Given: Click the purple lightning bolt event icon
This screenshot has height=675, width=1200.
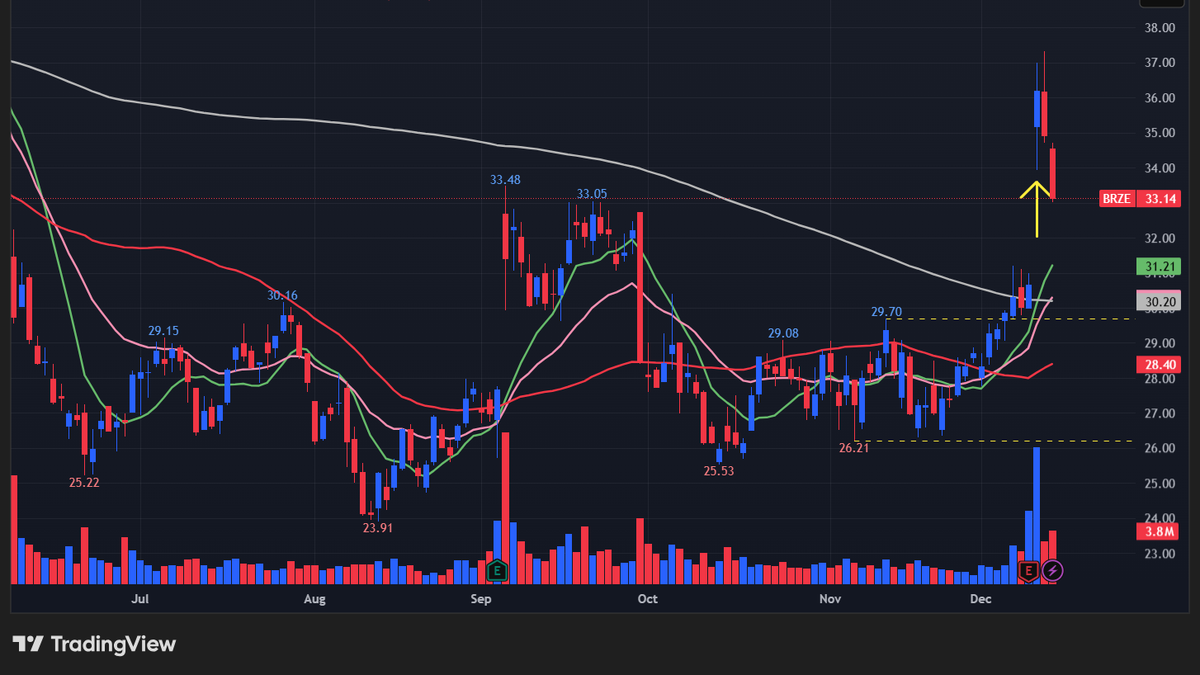Looking at the screenshot, I should 1052,570.
